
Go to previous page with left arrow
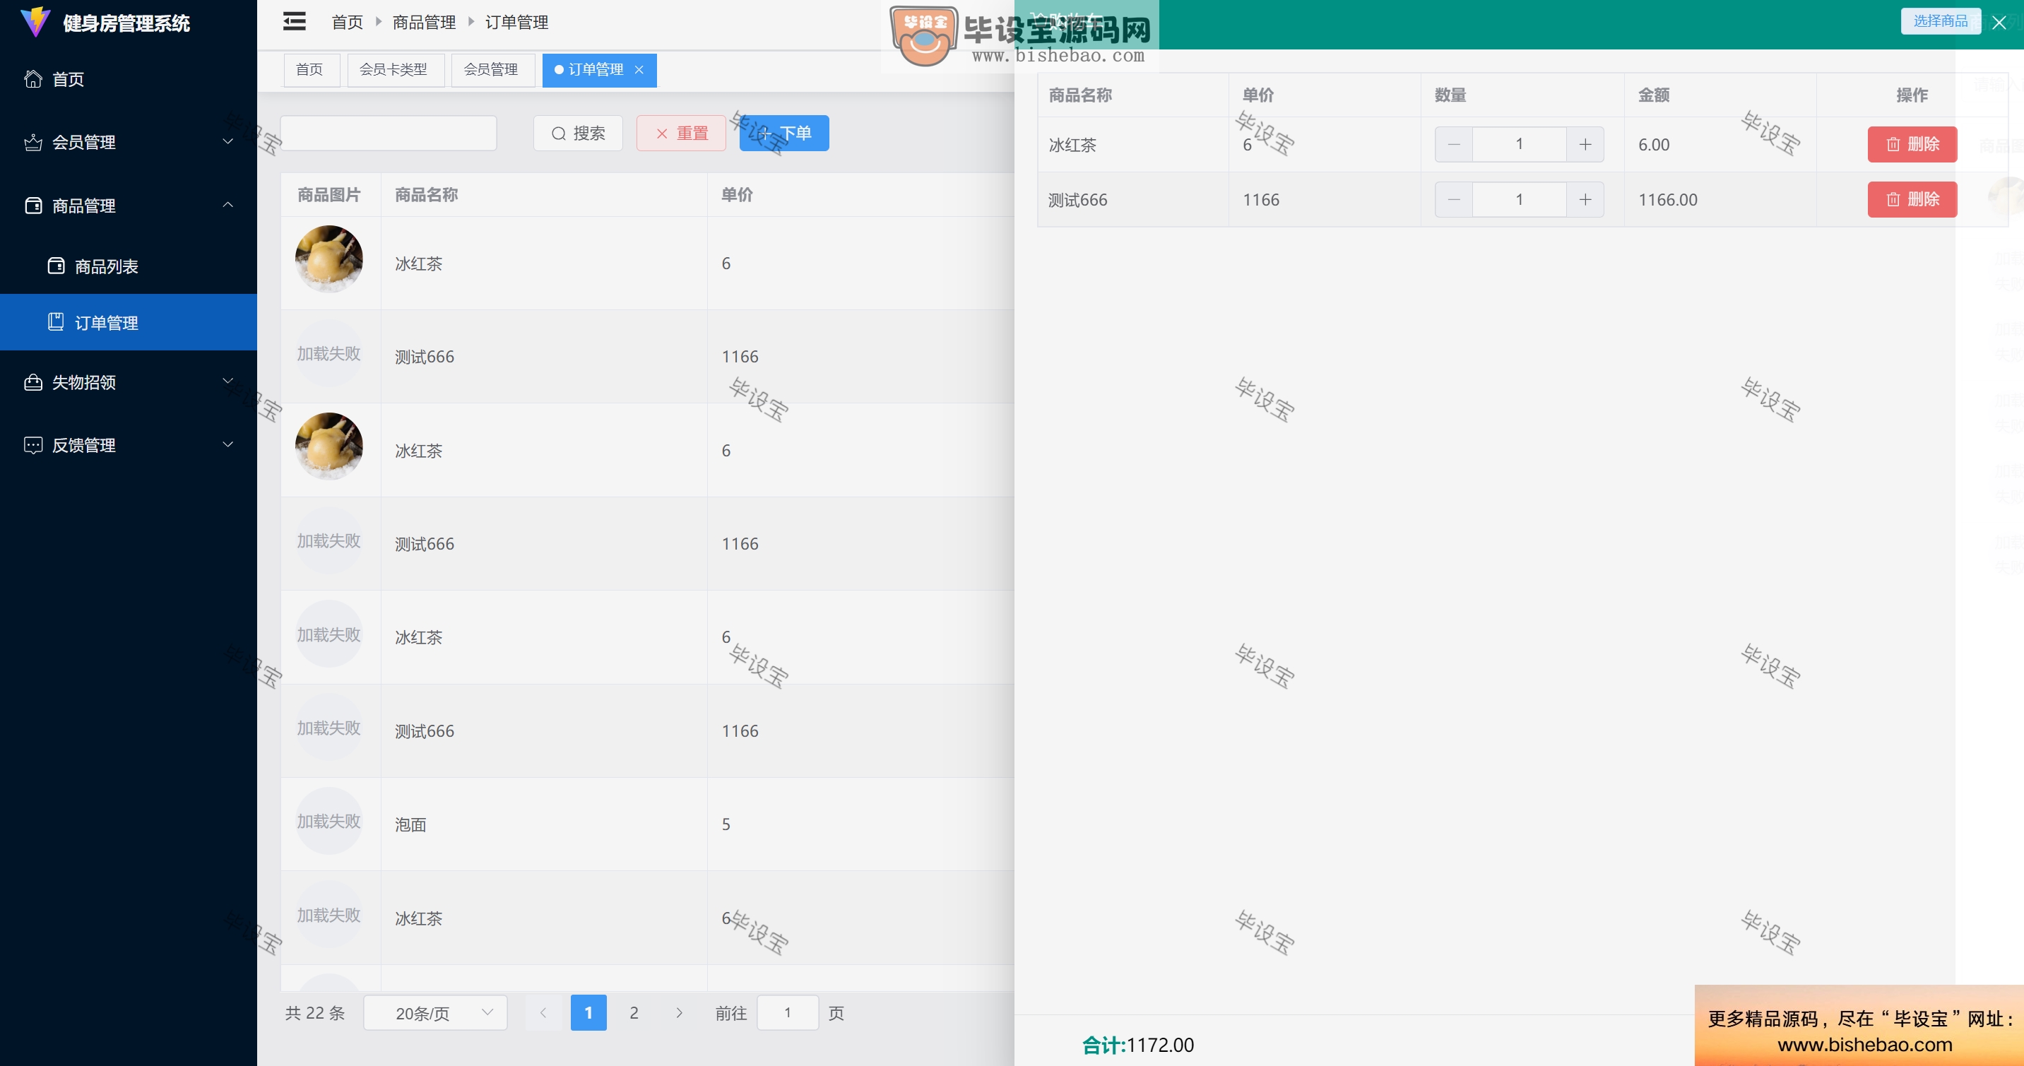coord(543,1013)
